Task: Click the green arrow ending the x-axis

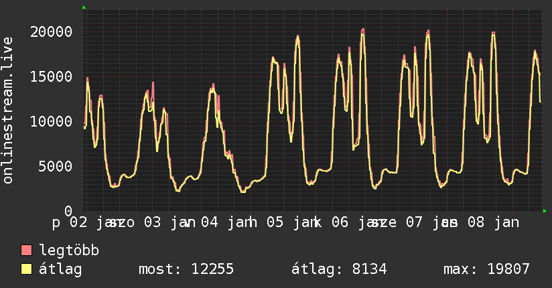Action: 545,211
